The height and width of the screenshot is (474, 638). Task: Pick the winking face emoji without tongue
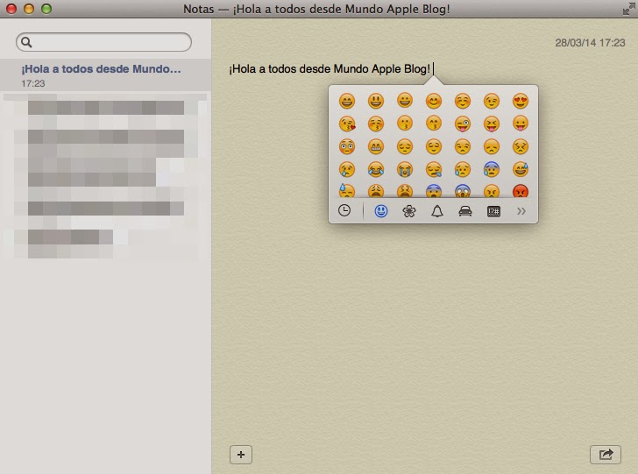(492, 101)
